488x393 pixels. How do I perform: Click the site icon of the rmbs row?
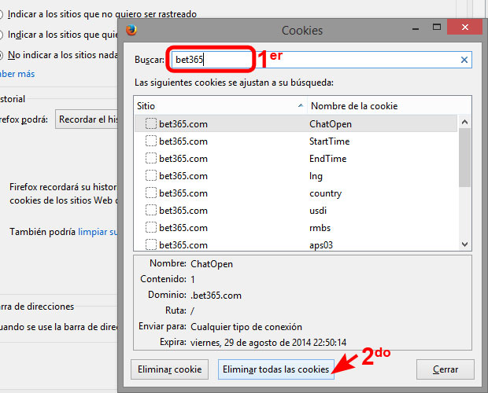coord(151,227)
